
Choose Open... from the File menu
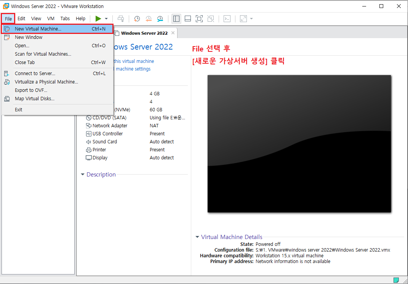(x=58, y=46)
